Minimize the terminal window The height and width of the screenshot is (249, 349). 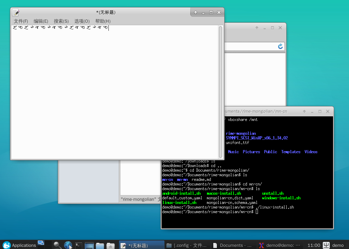click(x=312, y=112)
